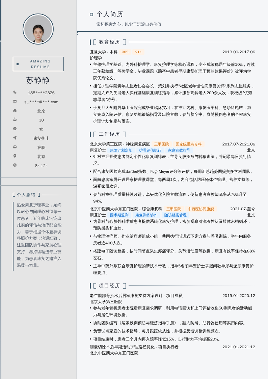Click the 北京大学第三医院 text under project
Image resolution: width=268 pixels, height=379 pixels.
[106, 302]
